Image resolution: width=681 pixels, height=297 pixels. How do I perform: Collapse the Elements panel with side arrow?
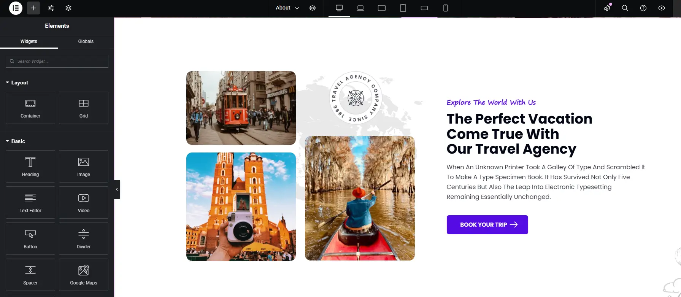(x=117, y=189)
